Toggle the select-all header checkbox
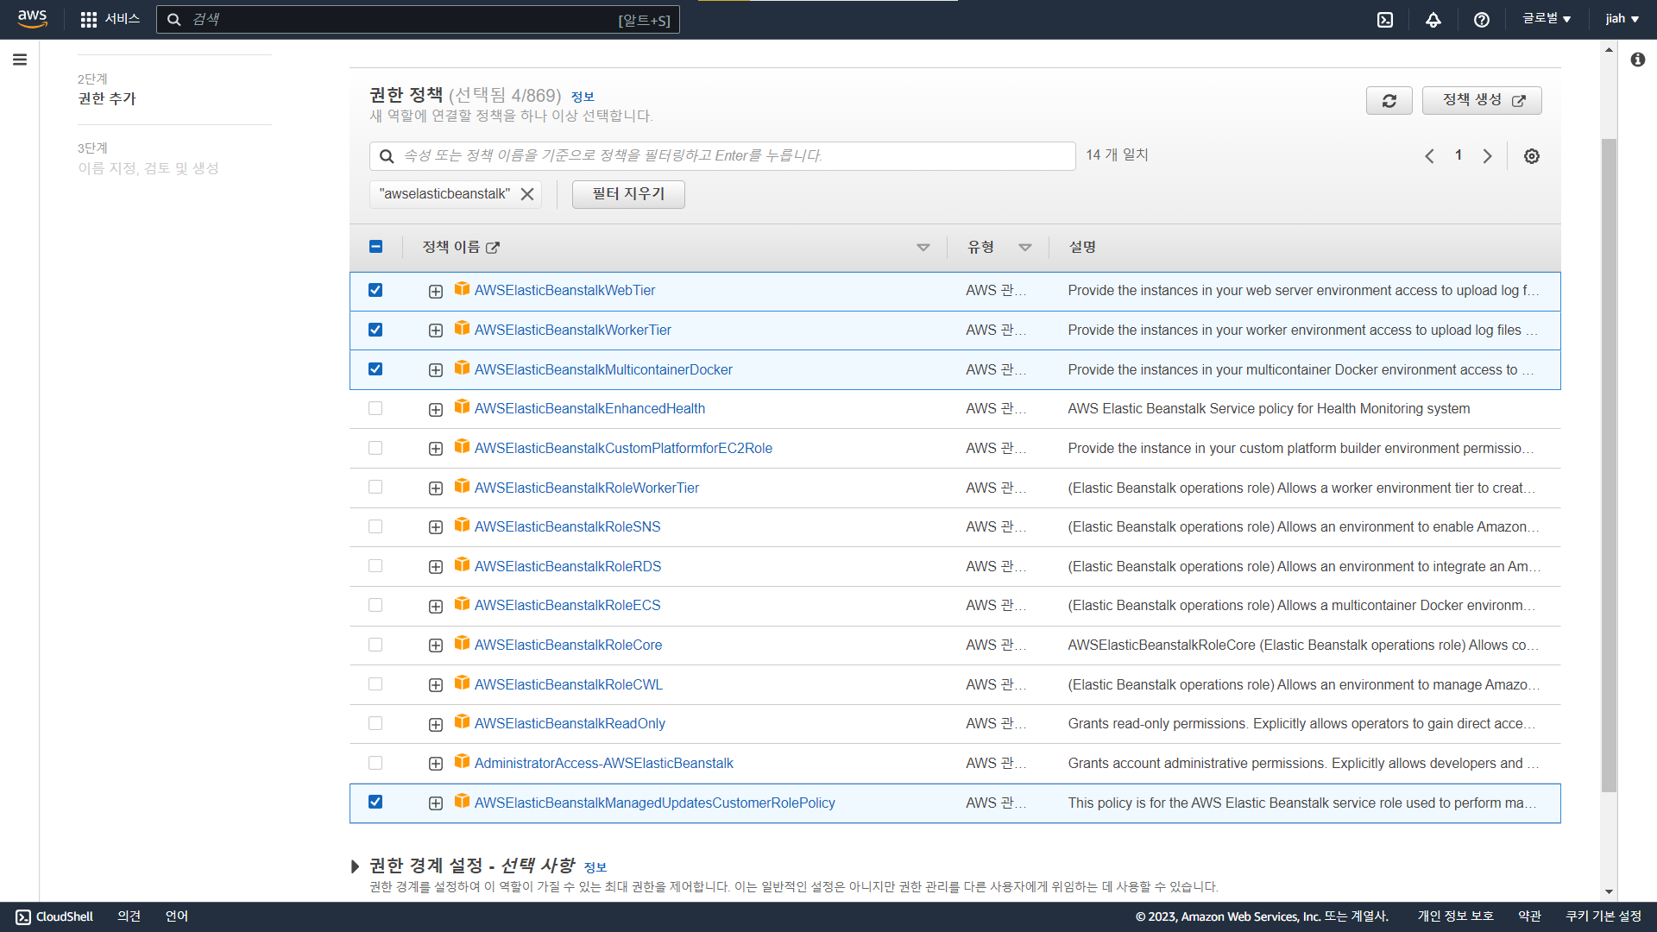This screenshot has height=932, width=1657. pos(375,247)
